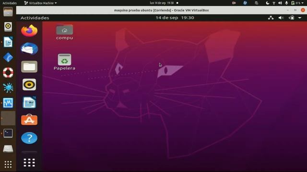Expand host system menu next to 81%
Screen dimensions: 307x172
[x=303, y=3]
